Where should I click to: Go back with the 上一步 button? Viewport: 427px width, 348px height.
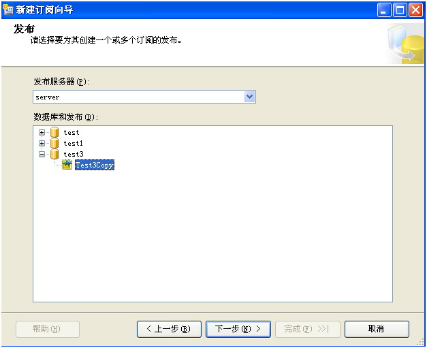pos(169,329)
